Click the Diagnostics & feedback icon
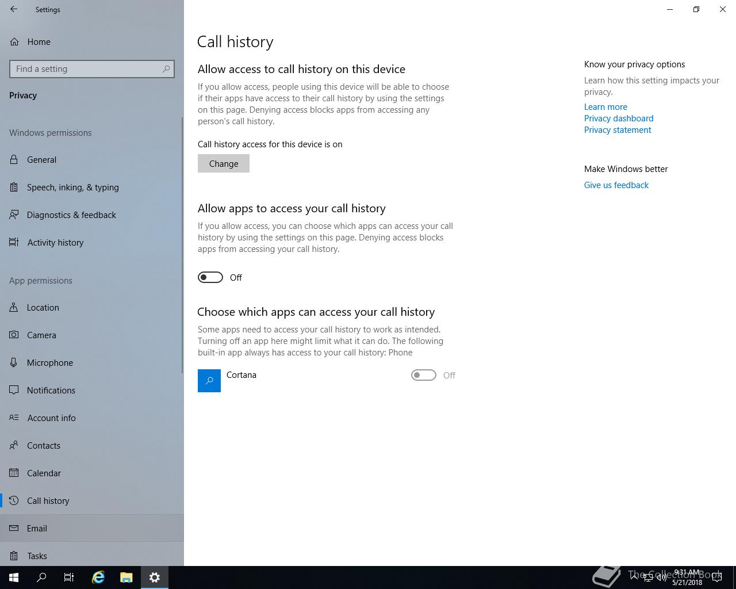The image size is (736, 589). (x=14, y=215)
